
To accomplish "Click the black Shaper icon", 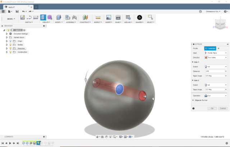I will point(139,18).
